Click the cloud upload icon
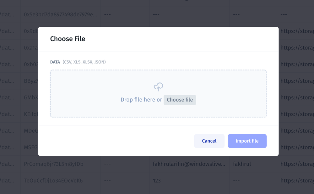Viewport: 314px width, 194px height. (158, 87)
